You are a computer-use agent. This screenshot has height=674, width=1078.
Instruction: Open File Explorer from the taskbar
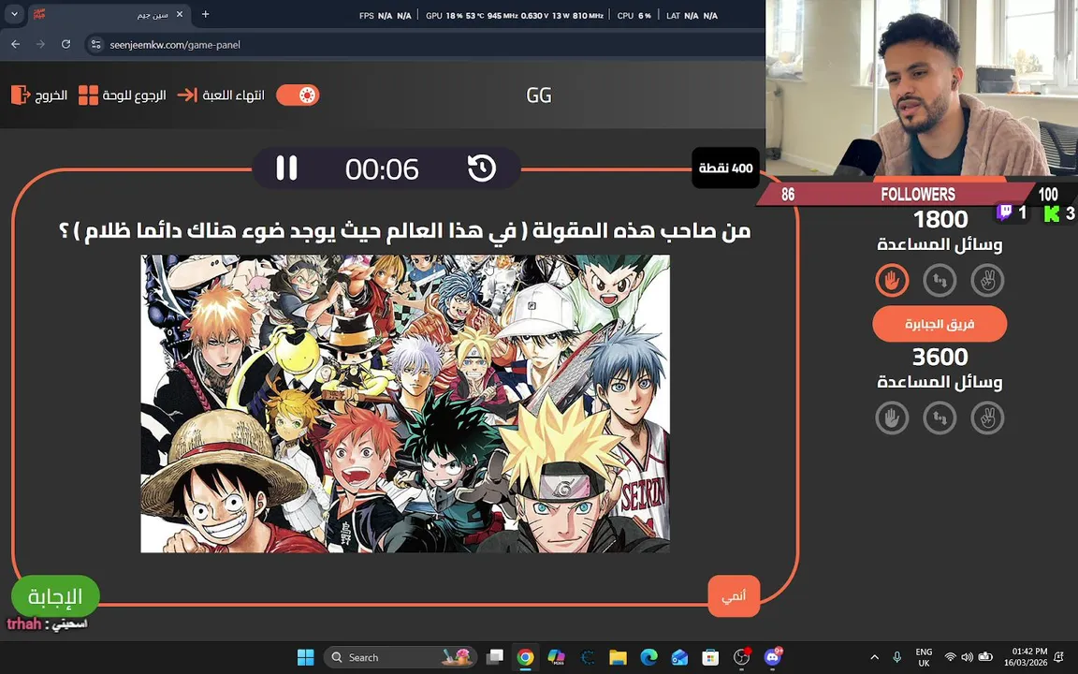pyautogui.click(x=618, y=657)
